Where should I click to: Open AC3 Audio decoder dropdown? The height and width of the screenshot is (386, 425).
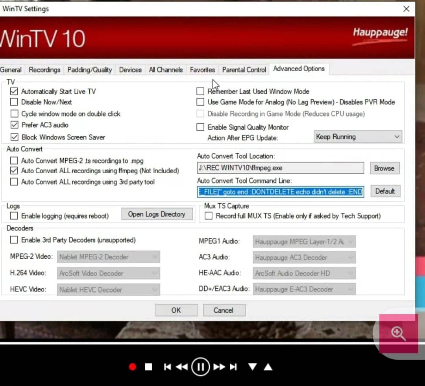point(304,258)
